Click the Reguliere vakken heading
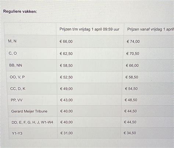Viewport: 174px width, 148px height. 20,11
